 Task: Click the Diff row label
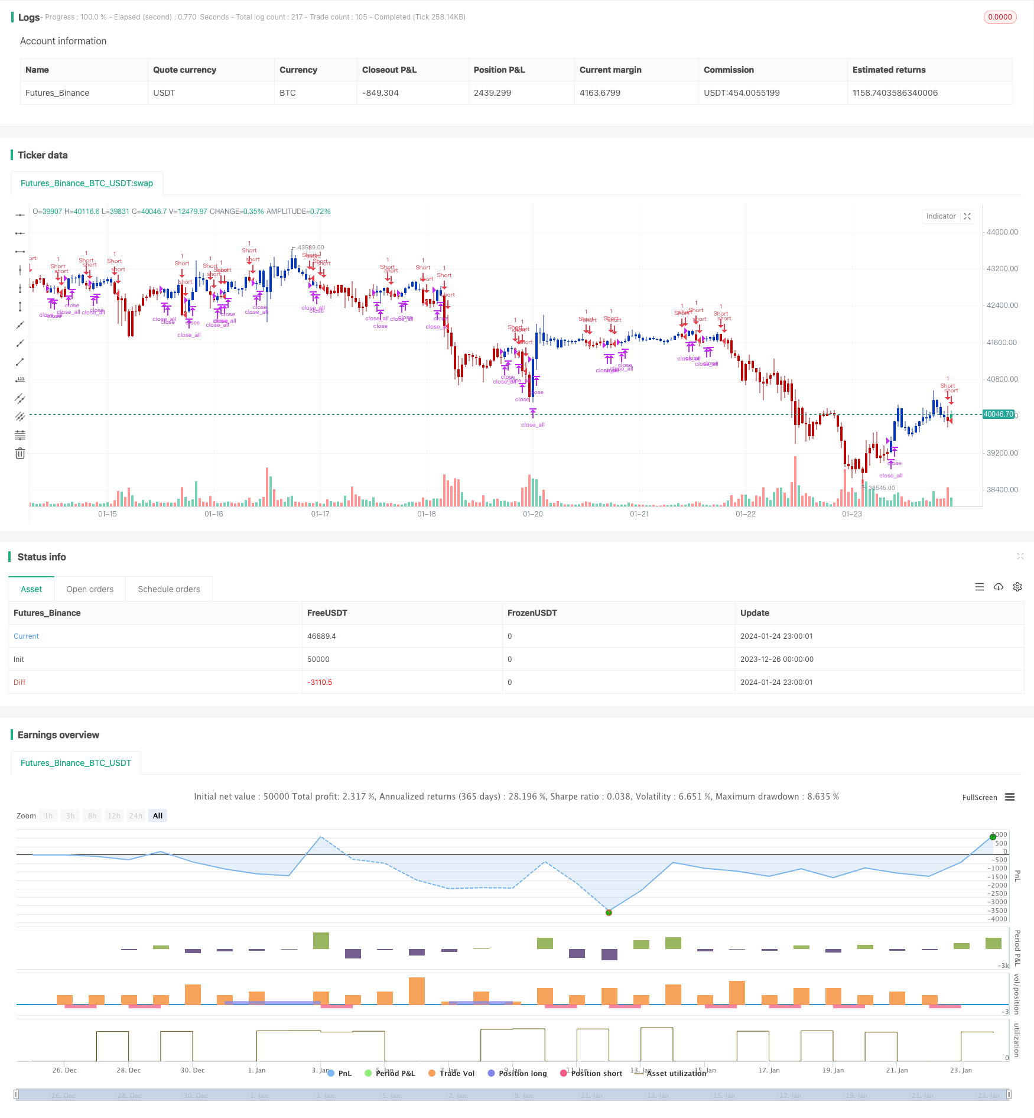19,682
